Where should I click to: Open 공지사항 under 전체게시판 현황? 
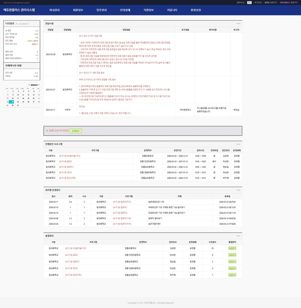point(9,73)
